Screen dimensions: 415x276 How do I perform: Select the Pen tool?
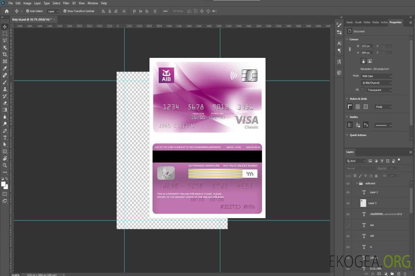pyautogui.click(x=5, y=131)
